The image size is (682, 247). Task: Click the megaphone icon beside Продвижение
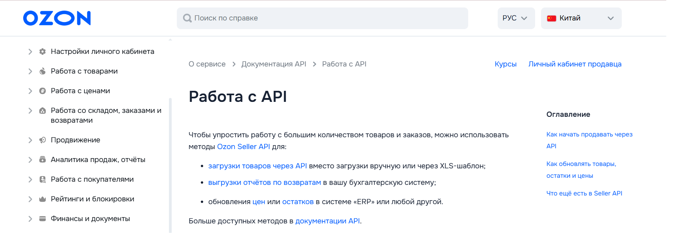(x=43, y=140)
